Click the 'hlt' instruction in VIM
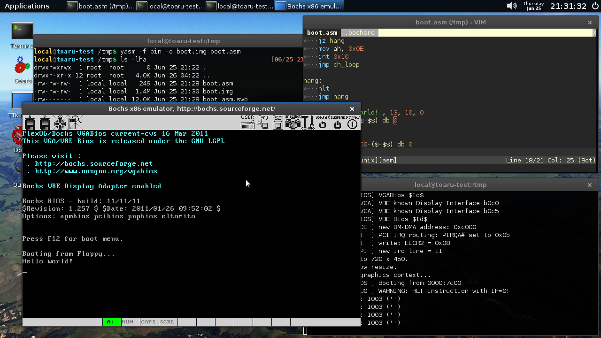Screen dimensions: 601x338 click(324, 88)
